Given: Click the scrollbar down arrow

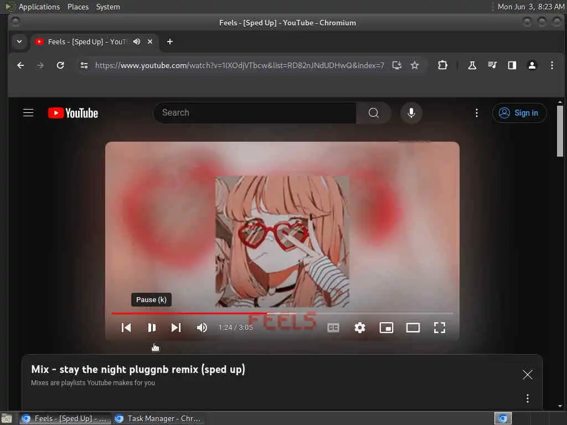Looking at the screenshot, I should (x=560, y=406).
